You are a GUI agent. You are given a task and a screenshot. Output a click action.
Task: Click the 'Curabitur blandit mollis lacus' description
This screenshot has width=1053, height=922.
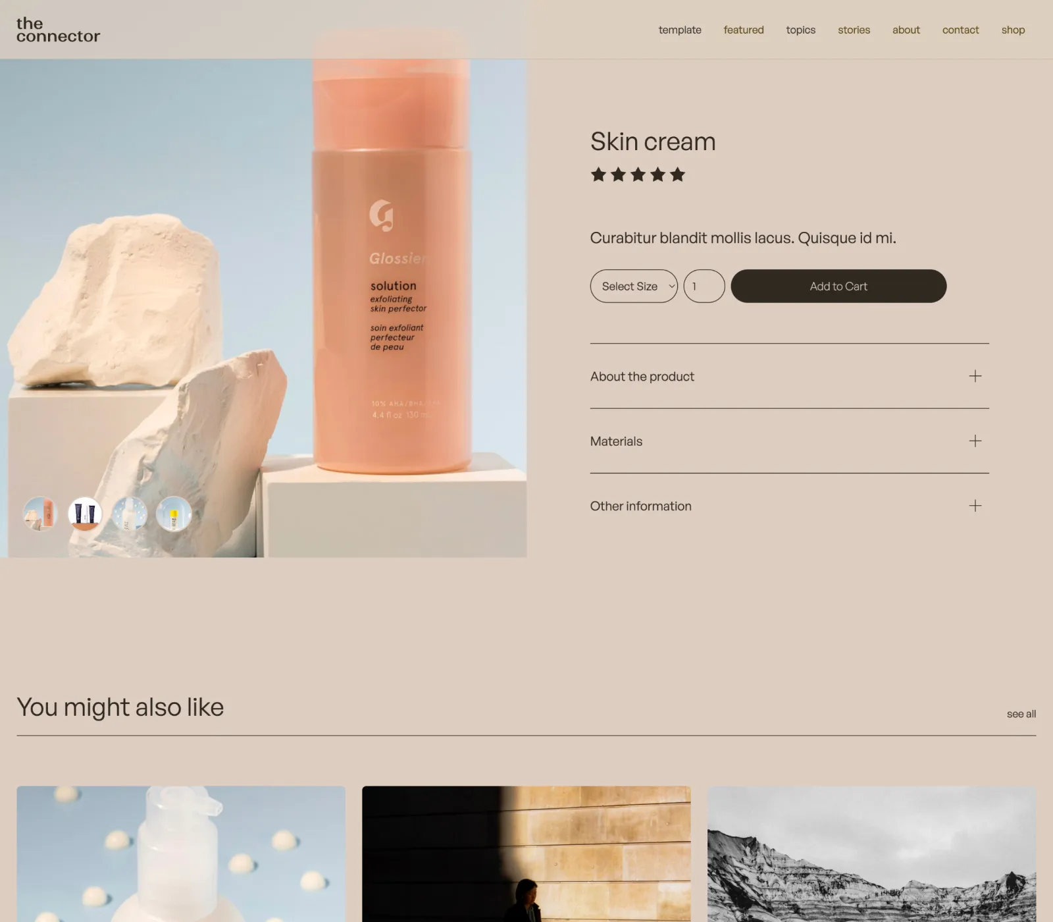743,238
